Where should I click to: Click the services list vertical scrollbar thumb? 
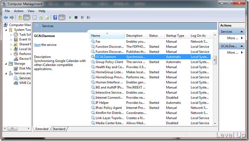[215, 60]
